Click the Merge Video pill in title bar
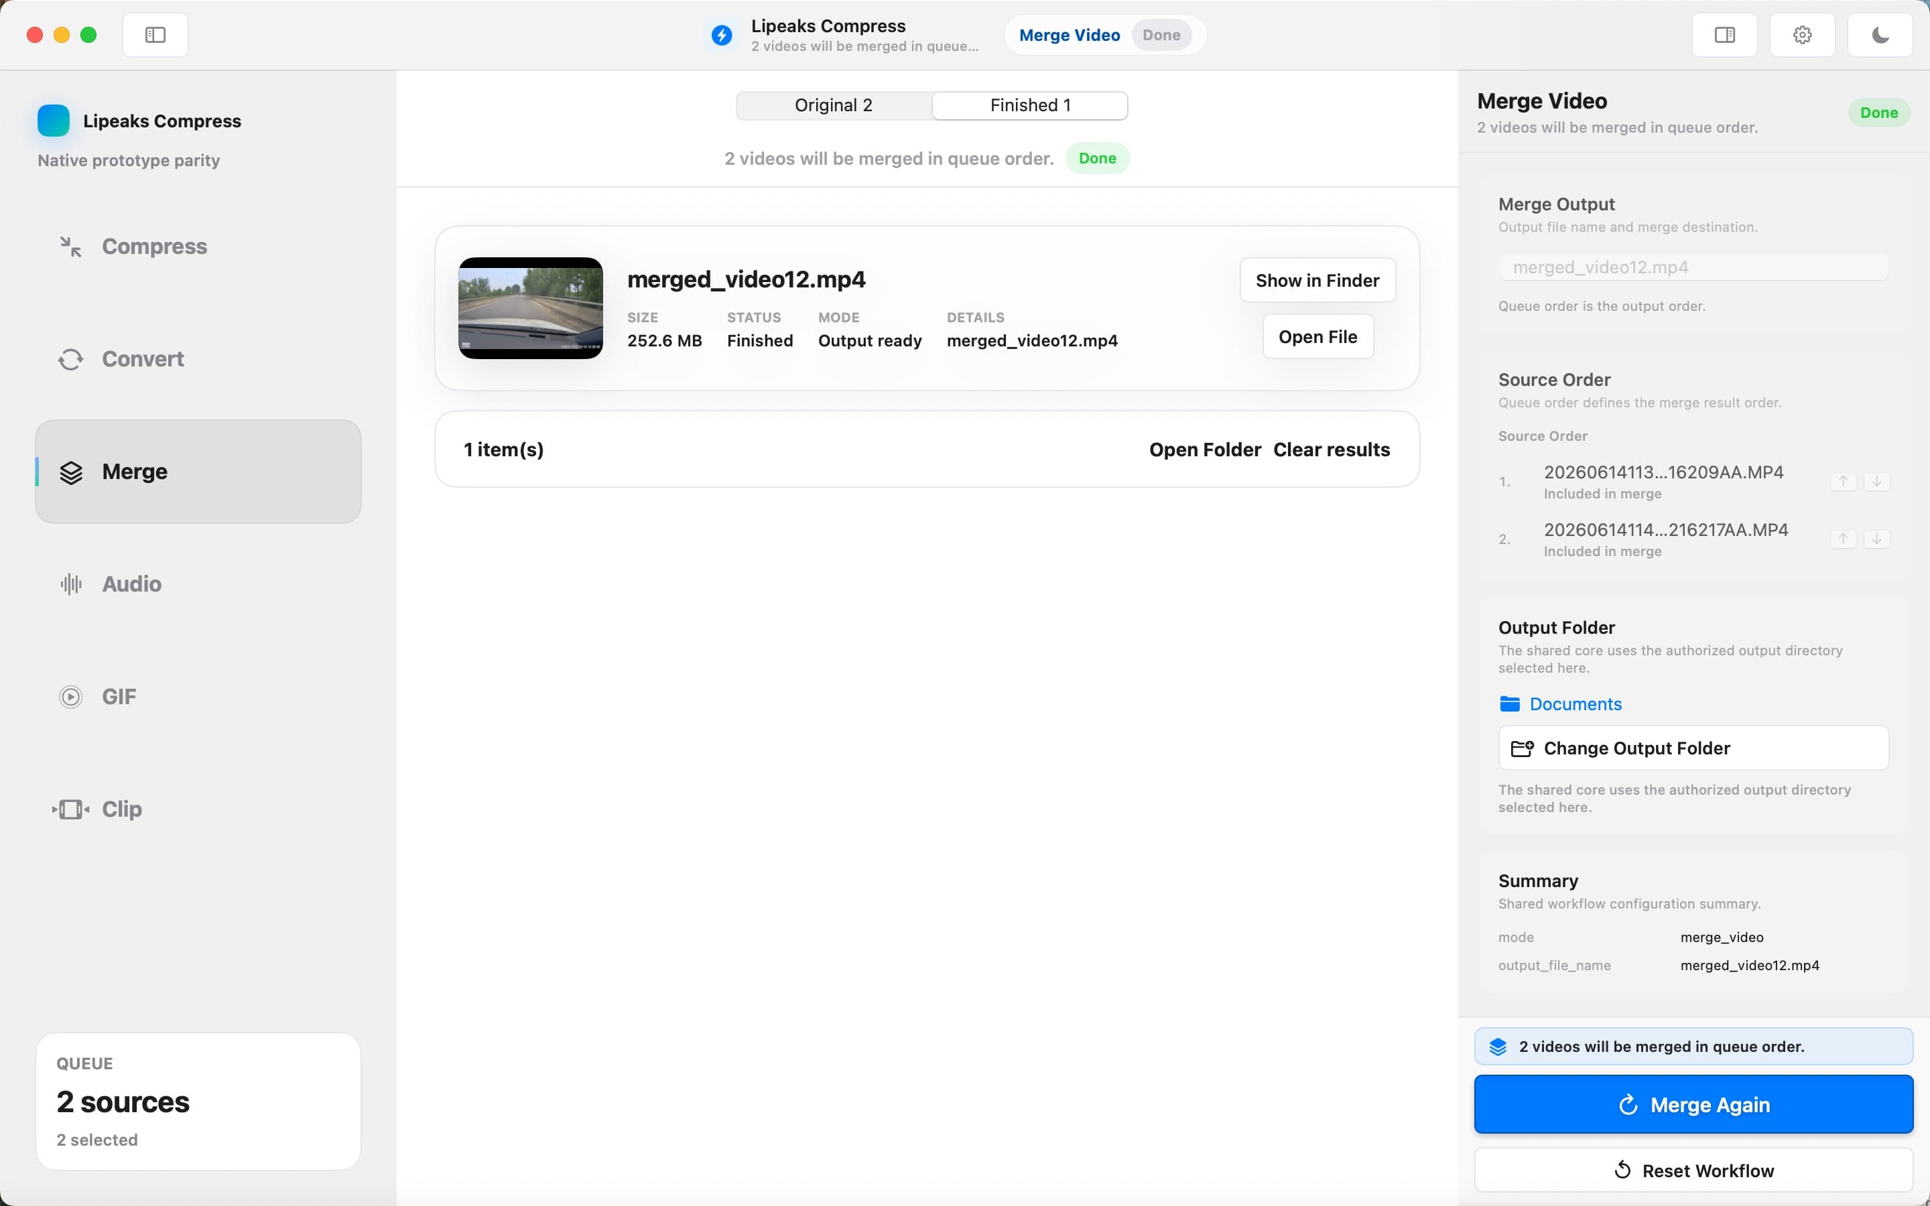The height and width of the screenshot is (1206, 1930). pyautogui.click(x=1070, y=35)
